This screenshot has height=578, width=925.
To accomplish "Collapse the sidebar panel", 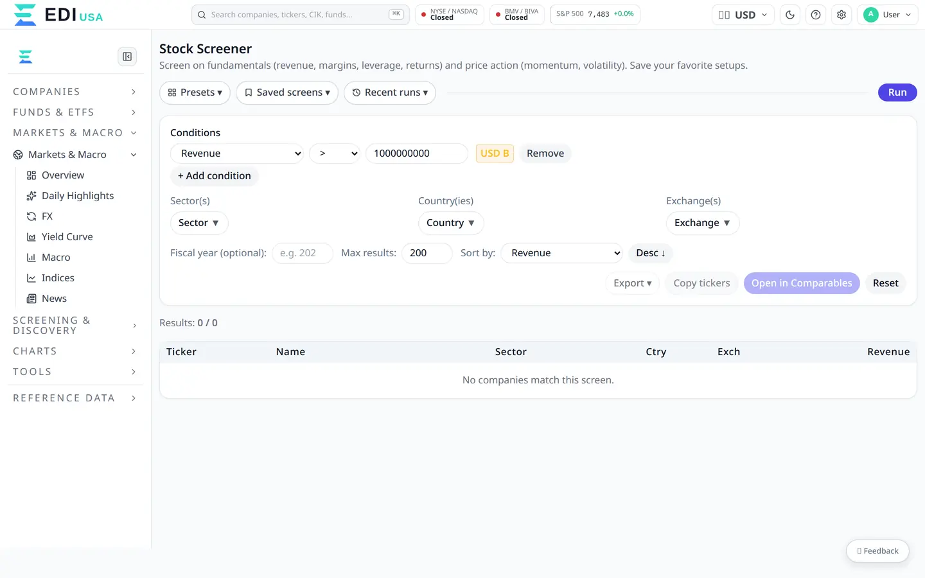I will [x=127, y=57].
